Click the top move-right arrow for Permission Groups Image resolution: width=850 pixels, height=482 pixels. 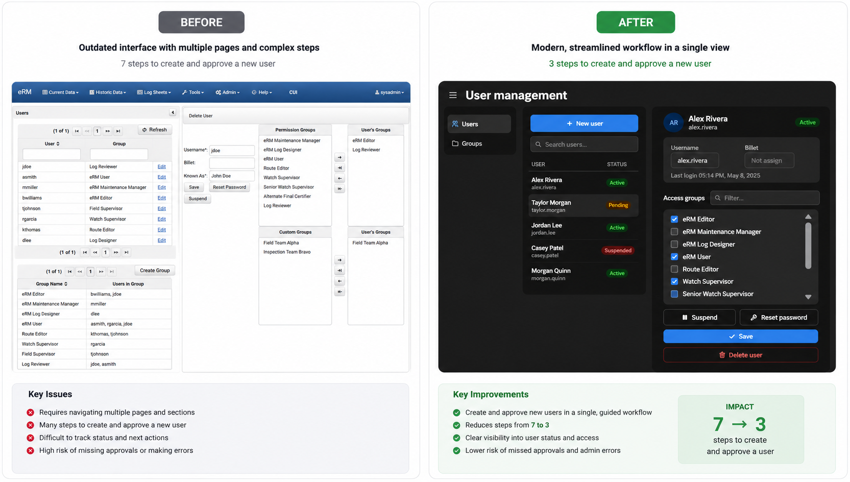coord(339,157)
